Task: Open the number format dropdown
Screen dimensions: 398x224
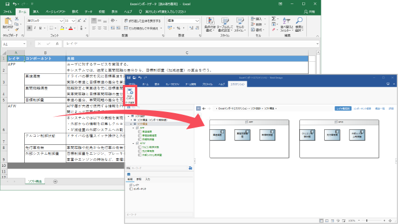Action: click(197, 21)
